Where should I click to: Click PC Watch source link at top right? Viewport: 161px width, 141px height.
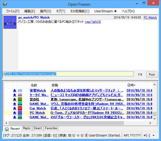150,18
